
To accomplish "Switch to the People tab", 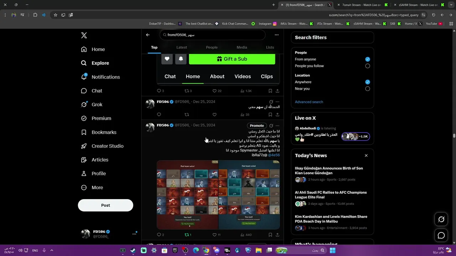I will 212,47.
